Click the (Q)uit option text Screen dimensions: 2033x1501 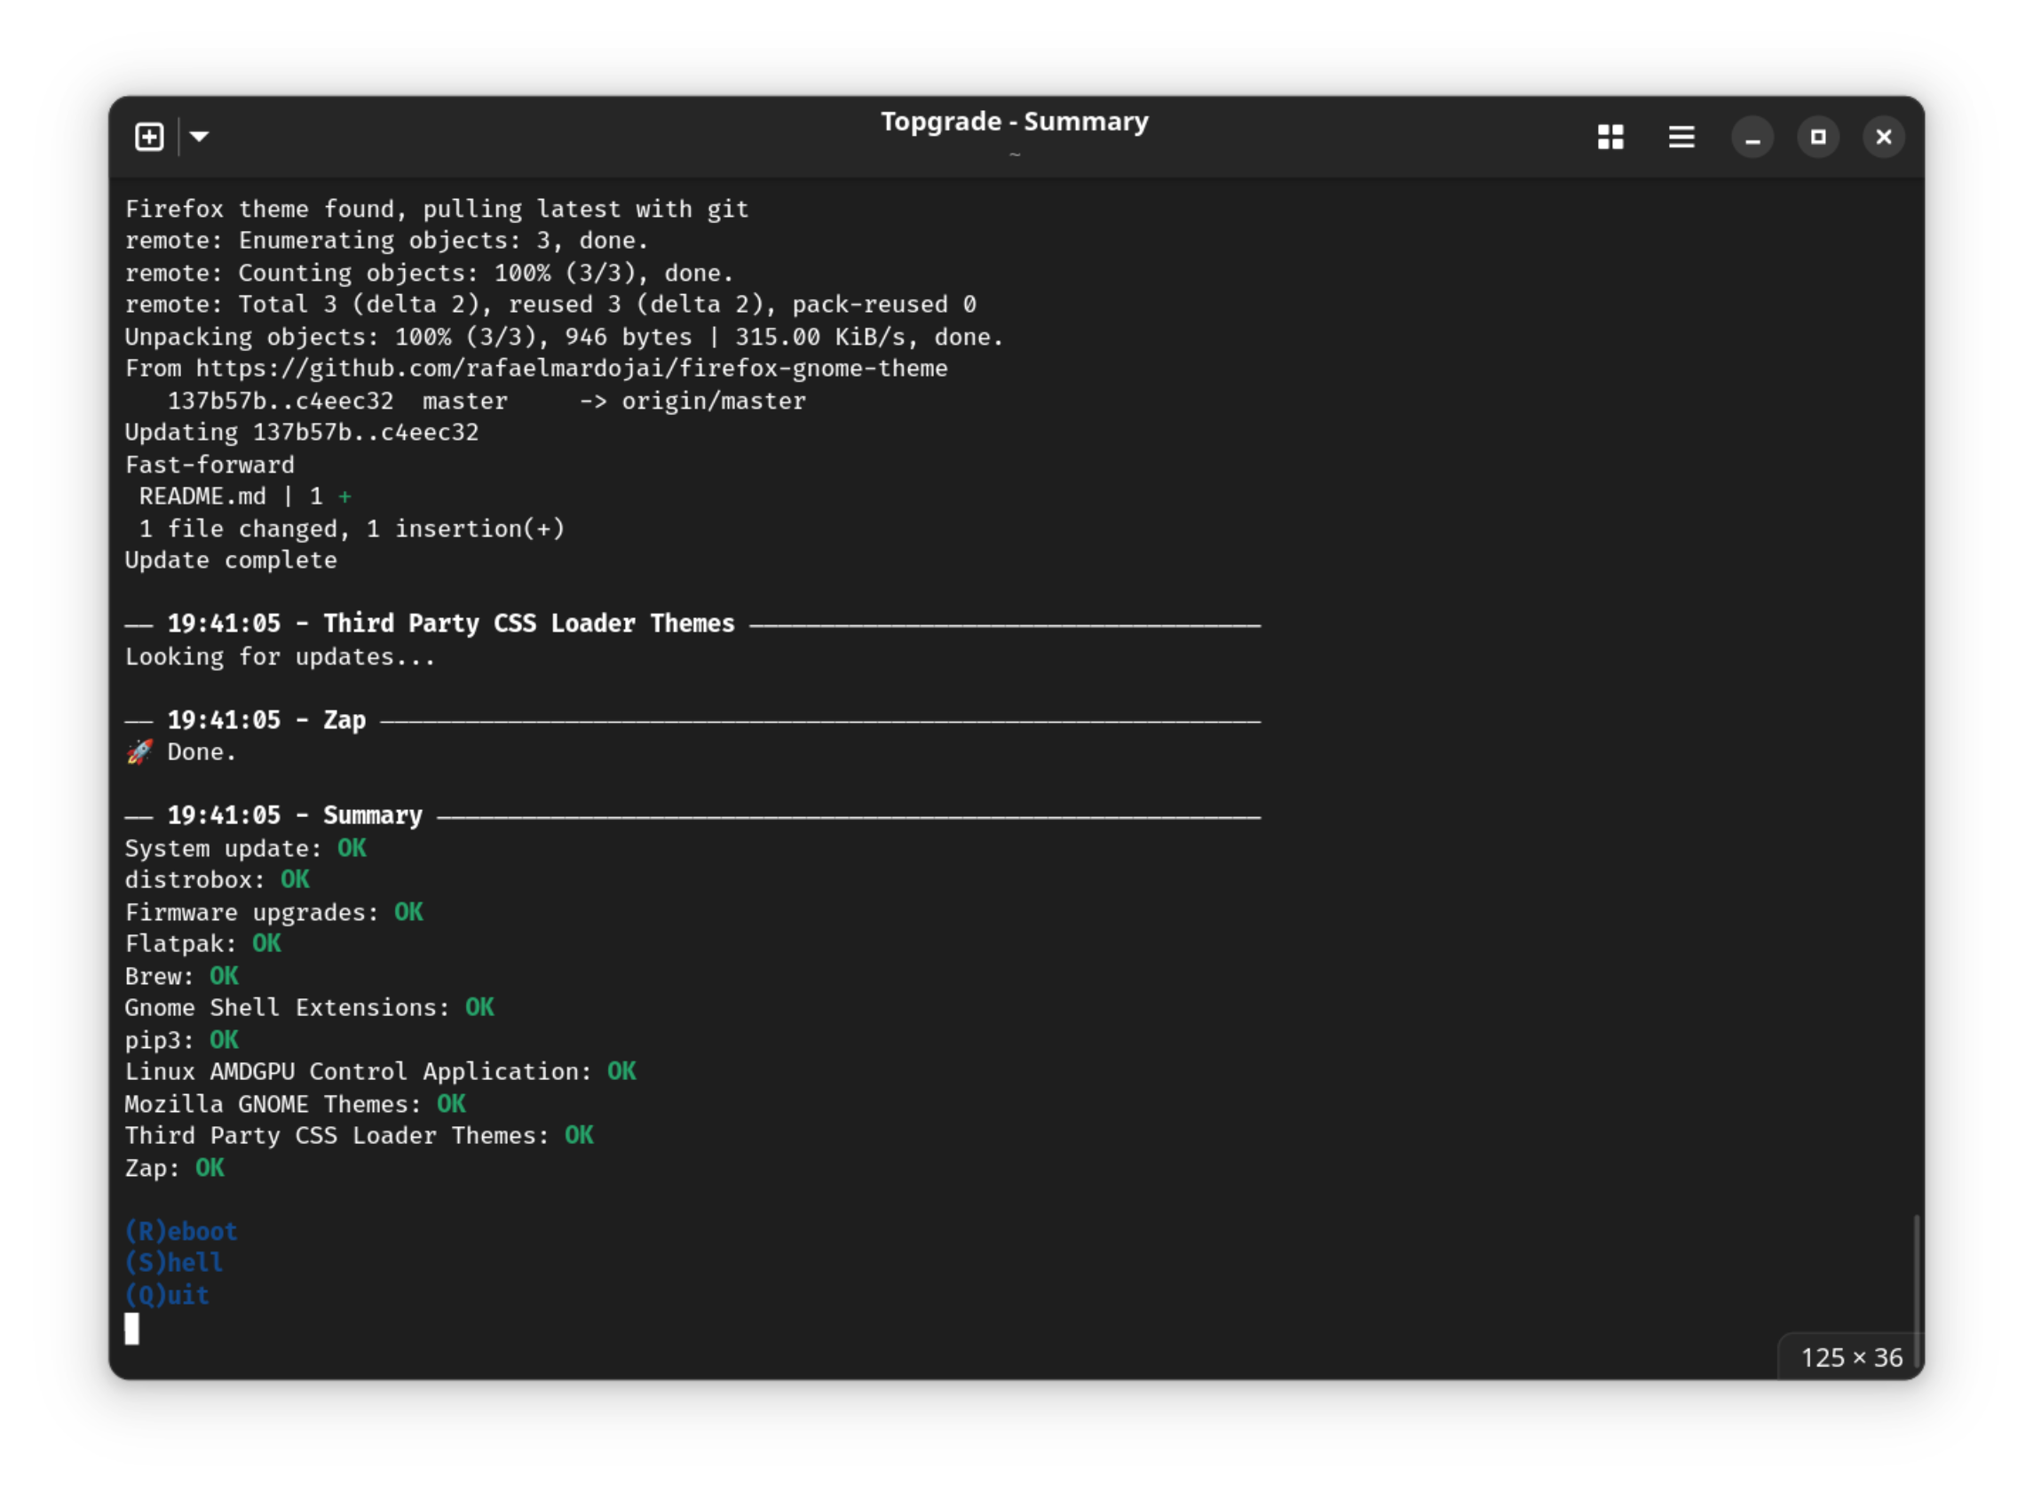tap(167, 1295)
